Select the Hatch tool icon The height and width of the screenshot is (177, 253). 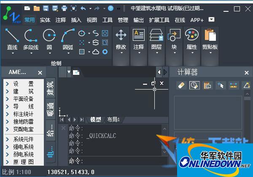coord(82,52)
